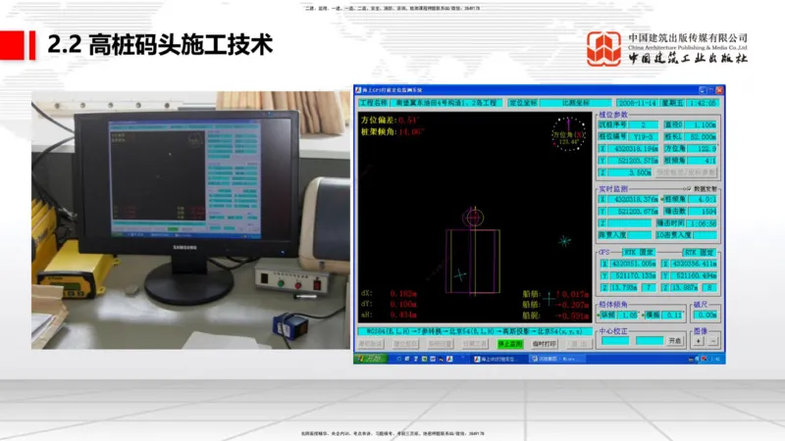Click the 桩位编号 value Y19-3
785x441 pixels.
click(644, 136)
